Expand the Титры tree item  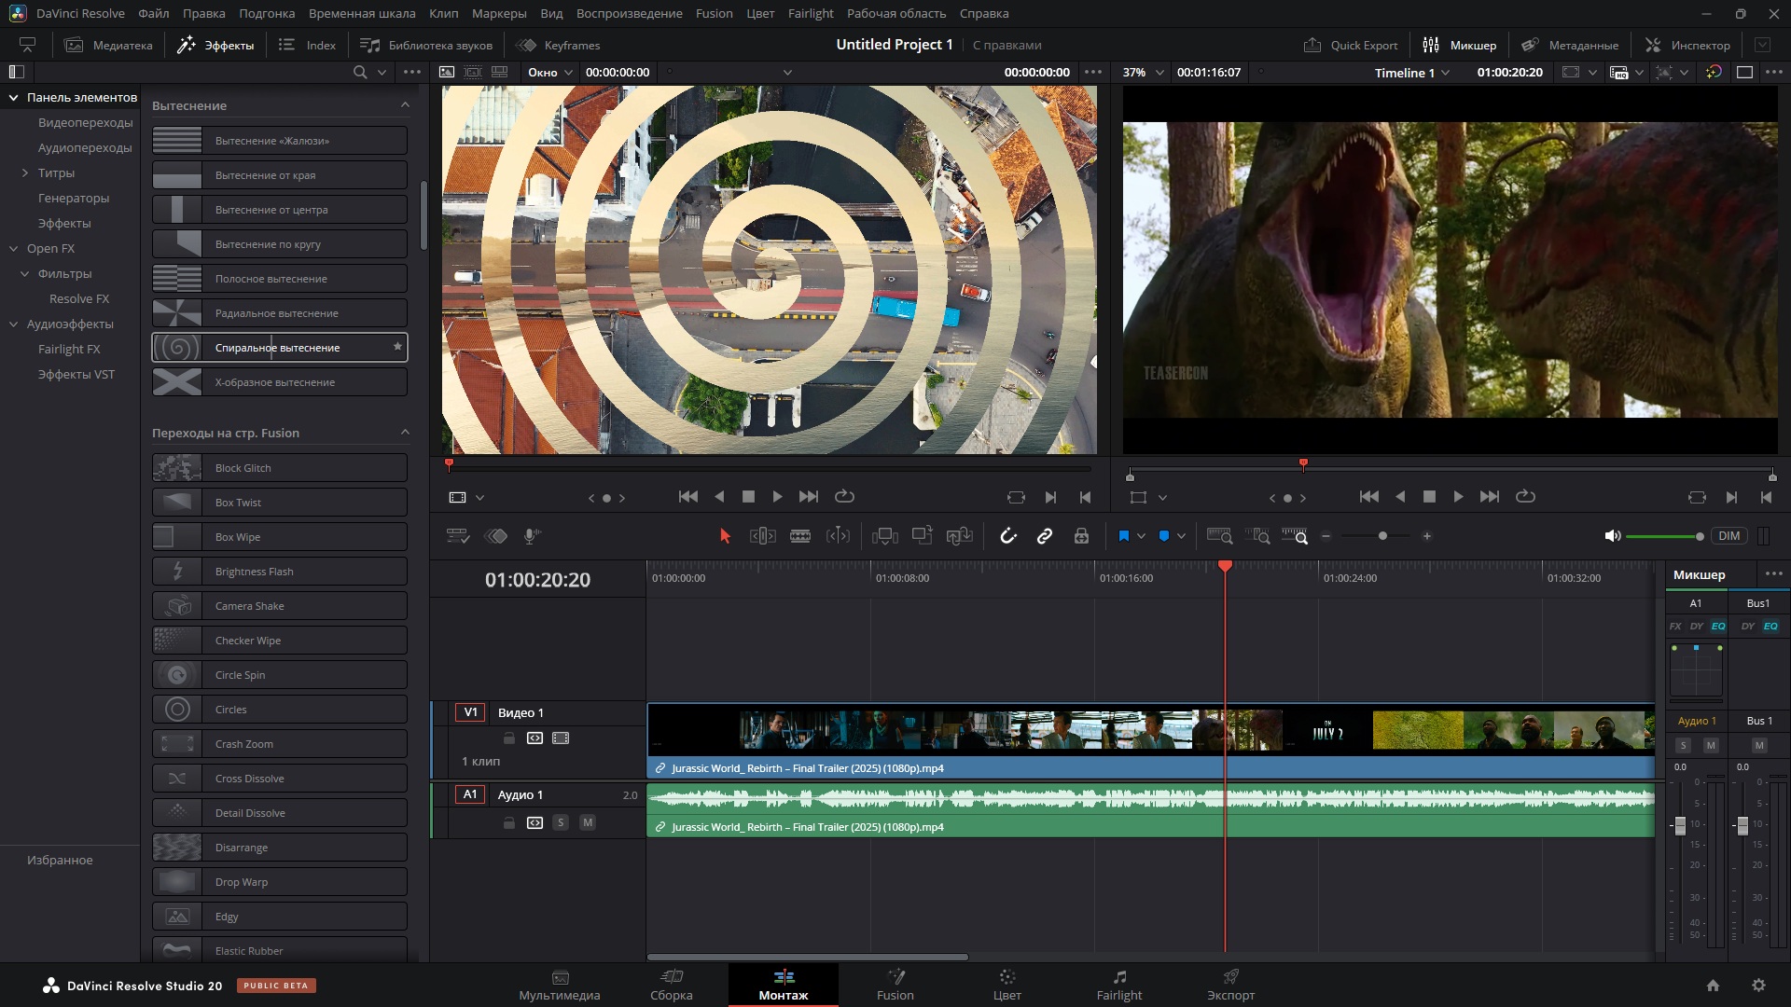click(x=25, y=172)
